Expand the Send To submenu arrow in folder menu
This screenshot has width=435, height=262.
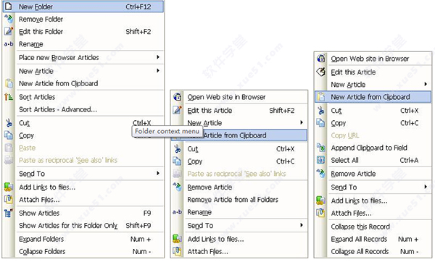click(x=158, y=174)
